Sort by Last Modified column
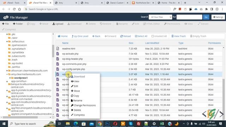Image resolution: width=226 pixels, height=127 pixels. click(x=152, y=43)
